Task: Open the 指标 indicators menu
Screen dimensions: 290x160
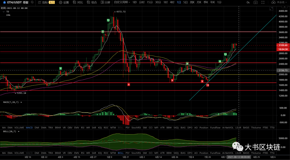Action: tap(43, 2)
